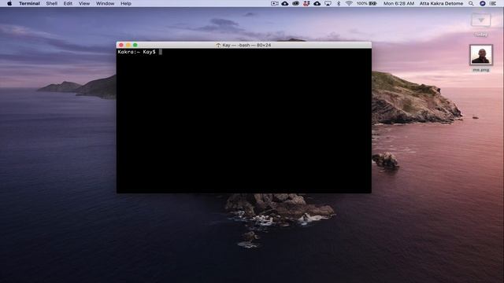Click the 'today' stack label

pos(481,35)
